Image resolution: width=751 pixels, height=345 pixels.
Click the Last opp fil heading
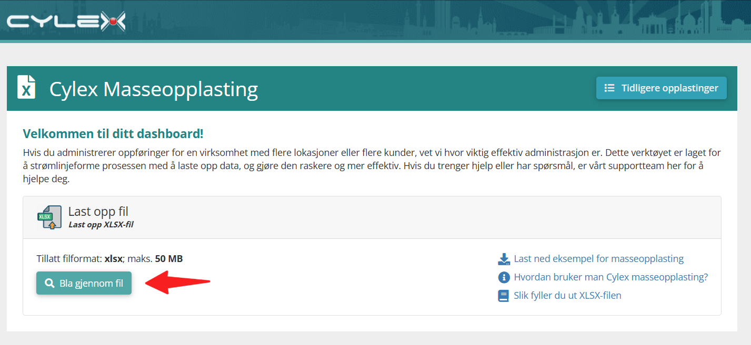(98, 211)
